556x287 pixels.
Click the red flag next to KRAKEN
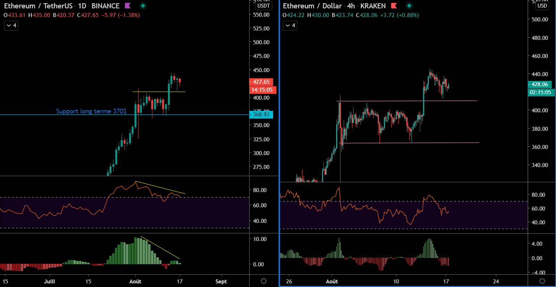(394, 6)
